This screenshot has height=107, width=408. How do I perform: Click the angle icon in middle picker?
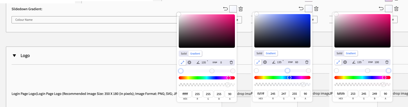point(274,62)
